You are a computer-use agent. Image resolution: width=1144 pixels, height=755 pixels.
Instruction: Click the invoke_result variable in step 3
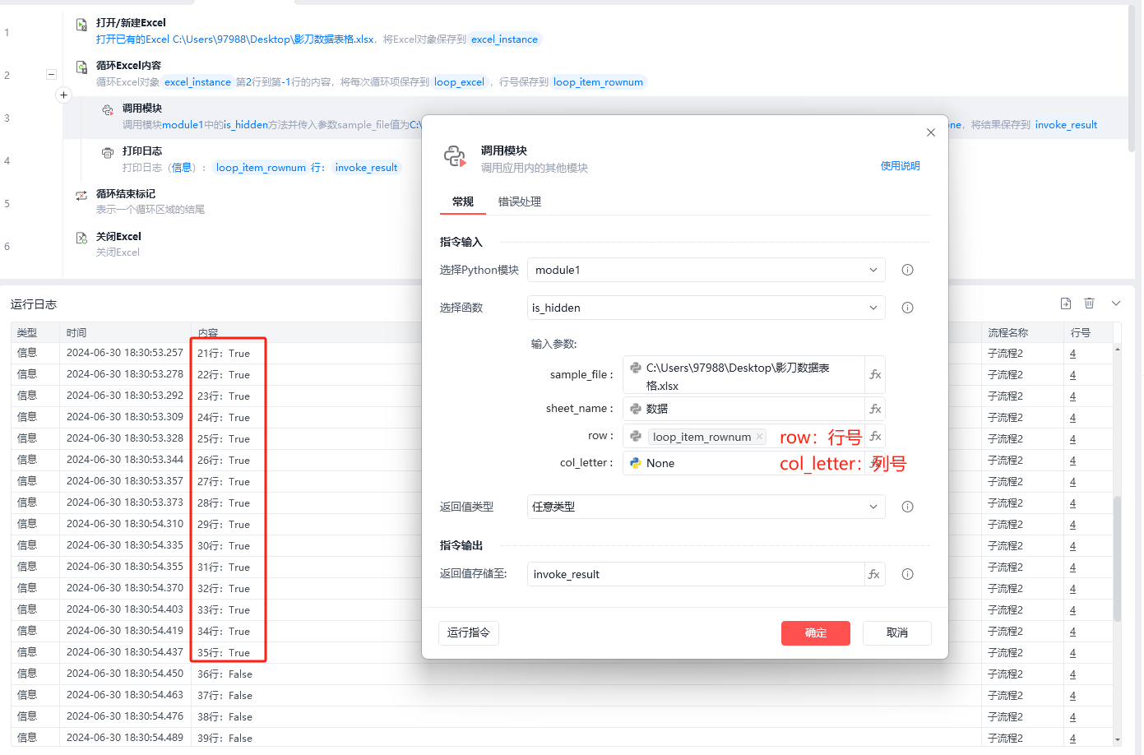(x=1066, y=125)
